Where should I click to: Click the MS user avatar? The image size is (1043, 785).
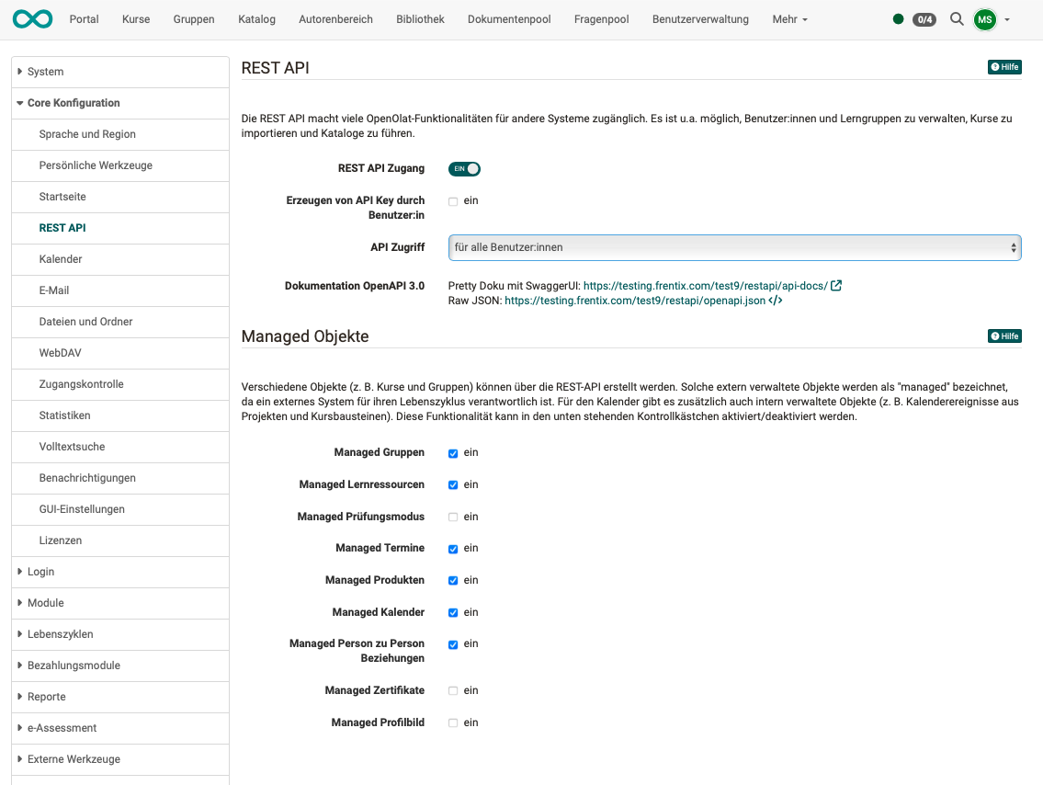pyautogui.click(x=983, y=18)
